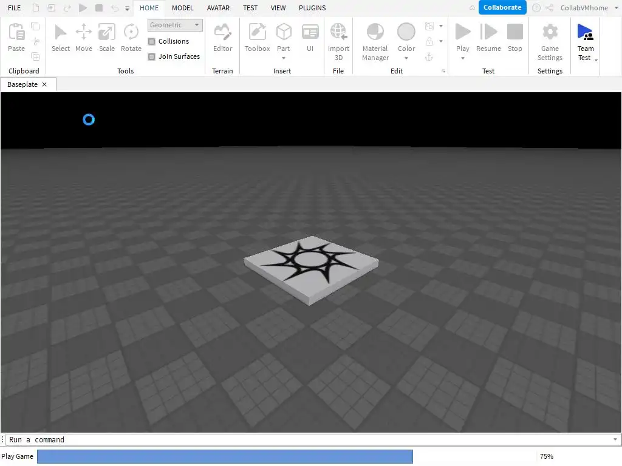Click the Duplicate icon in Clipboard group
Viewport: 622px width, 466px height.
click(x=35, y=56)
